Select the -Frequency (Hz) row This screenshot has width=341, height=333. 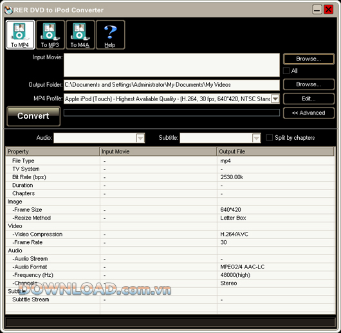pyautogui.click(x=170, y=275)
